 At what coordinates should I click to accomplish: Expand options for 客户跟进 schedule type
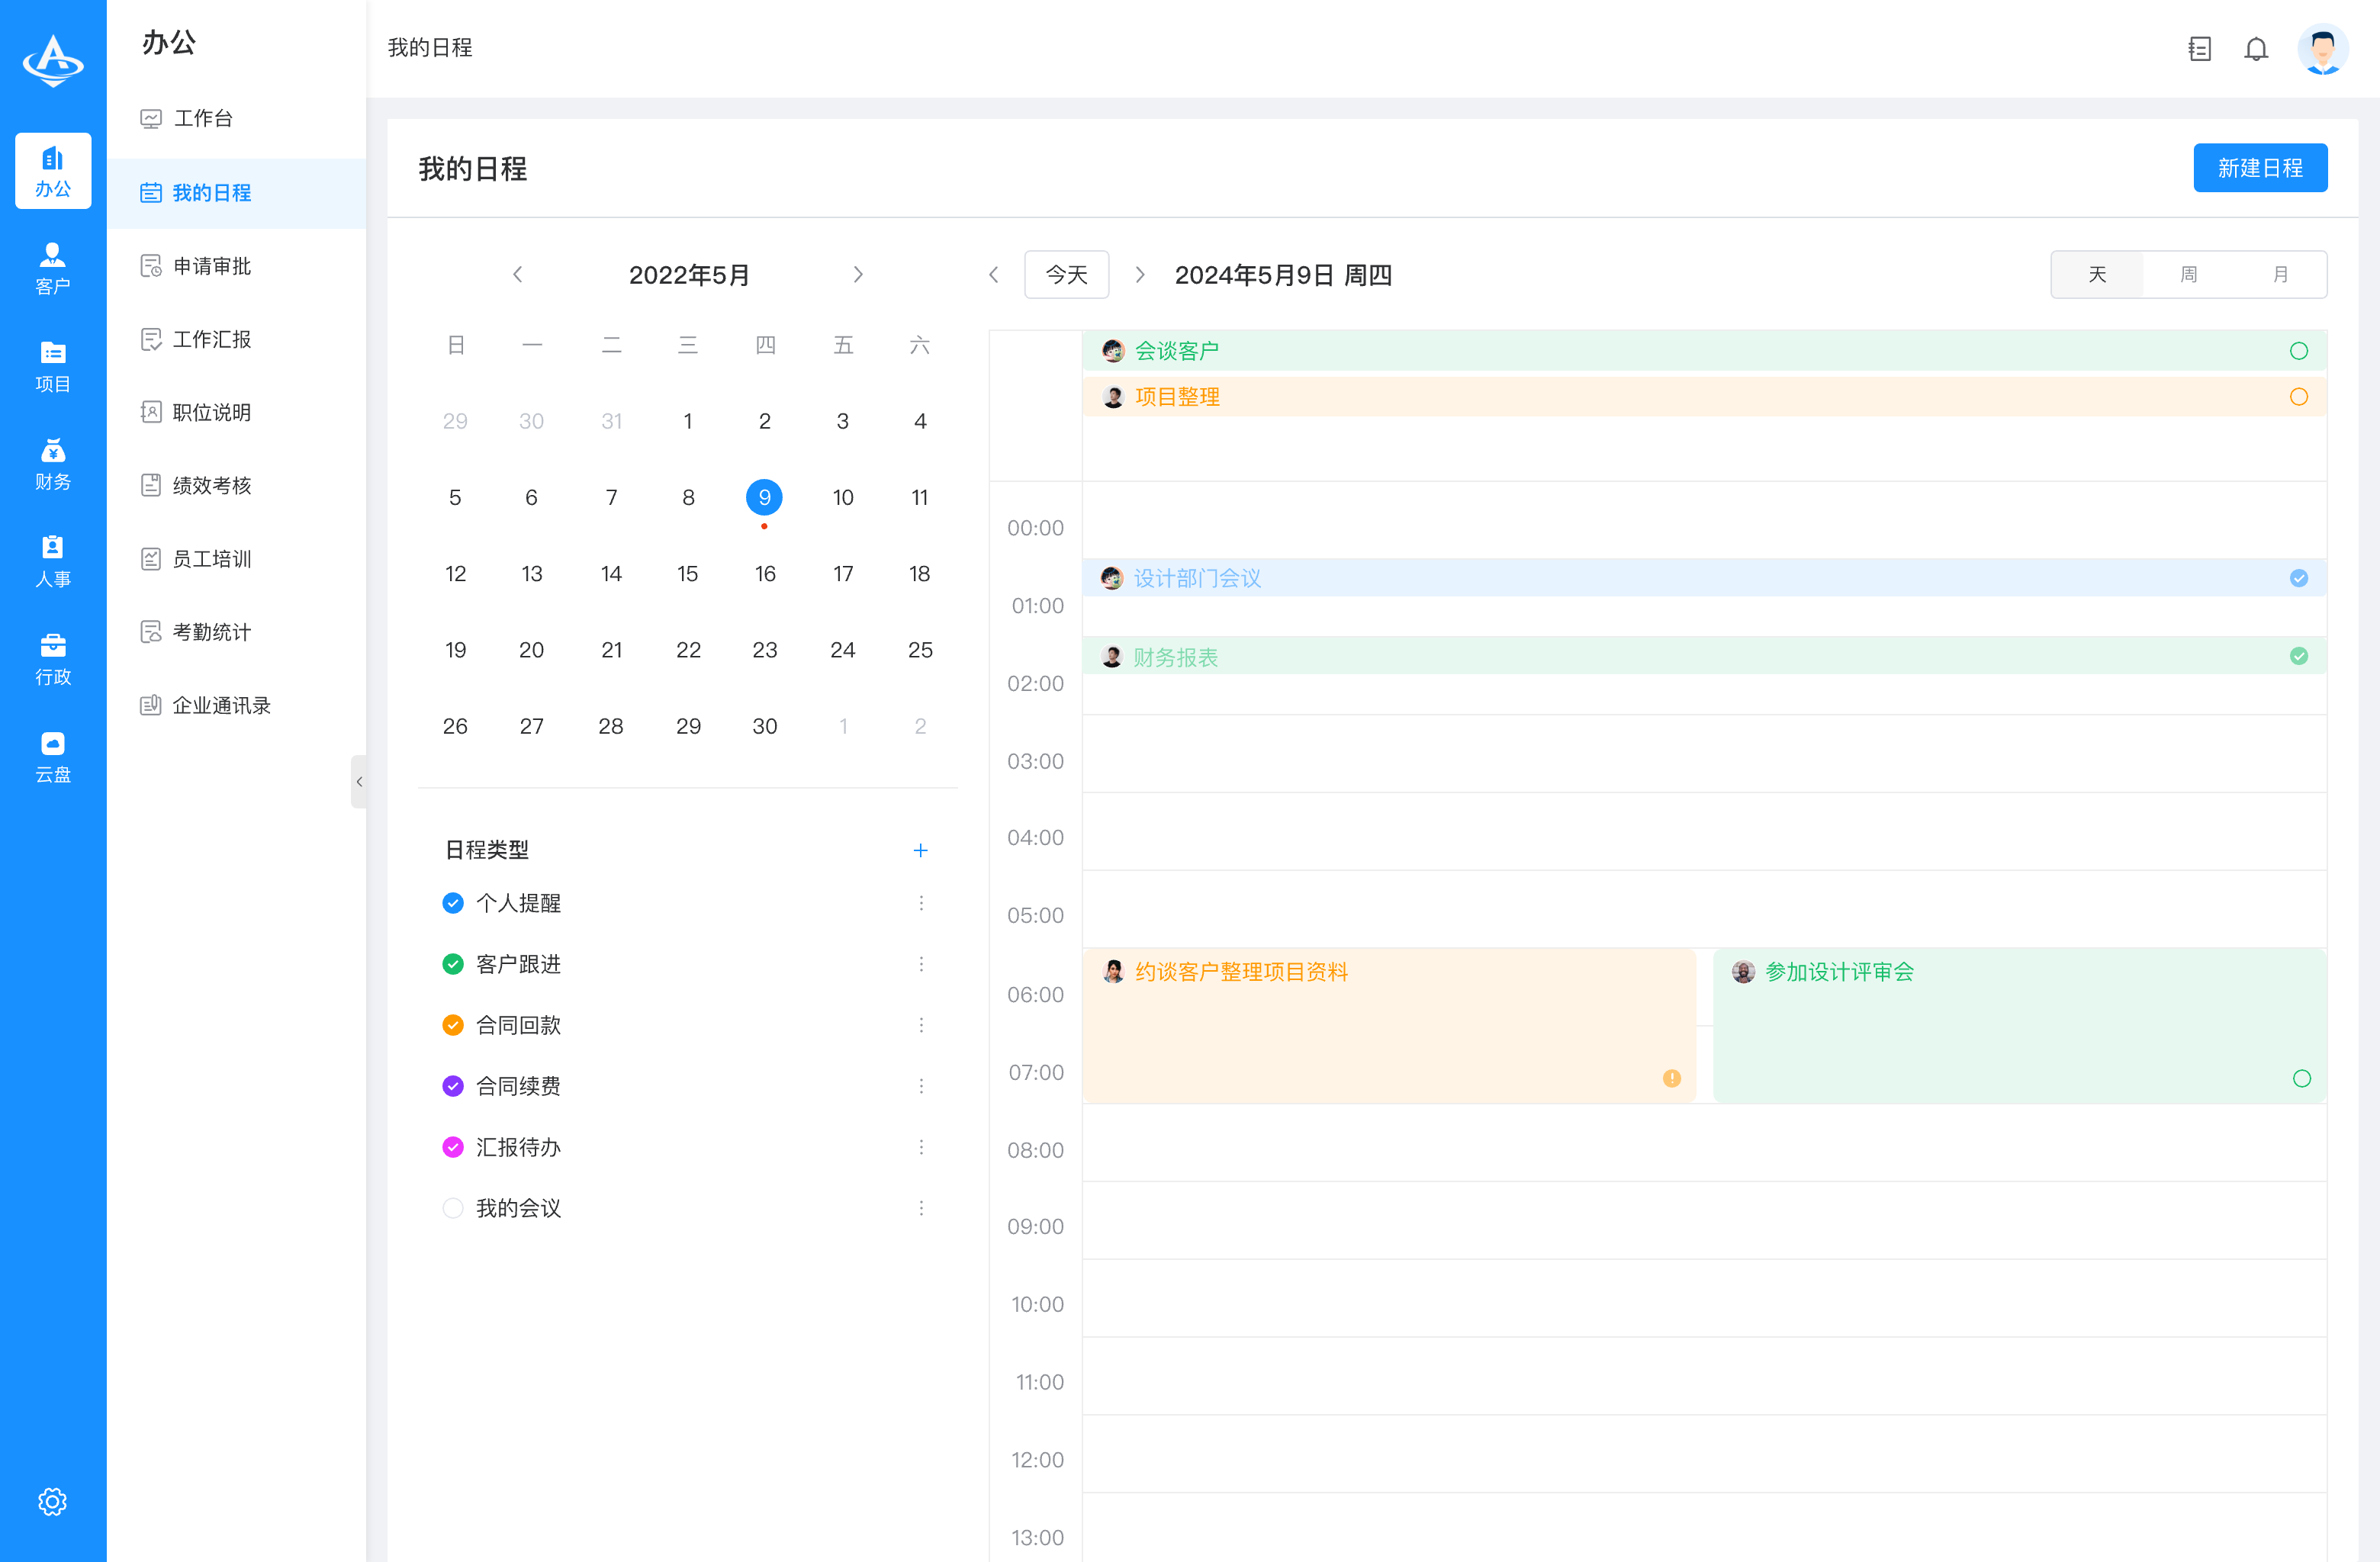[921, 963]
